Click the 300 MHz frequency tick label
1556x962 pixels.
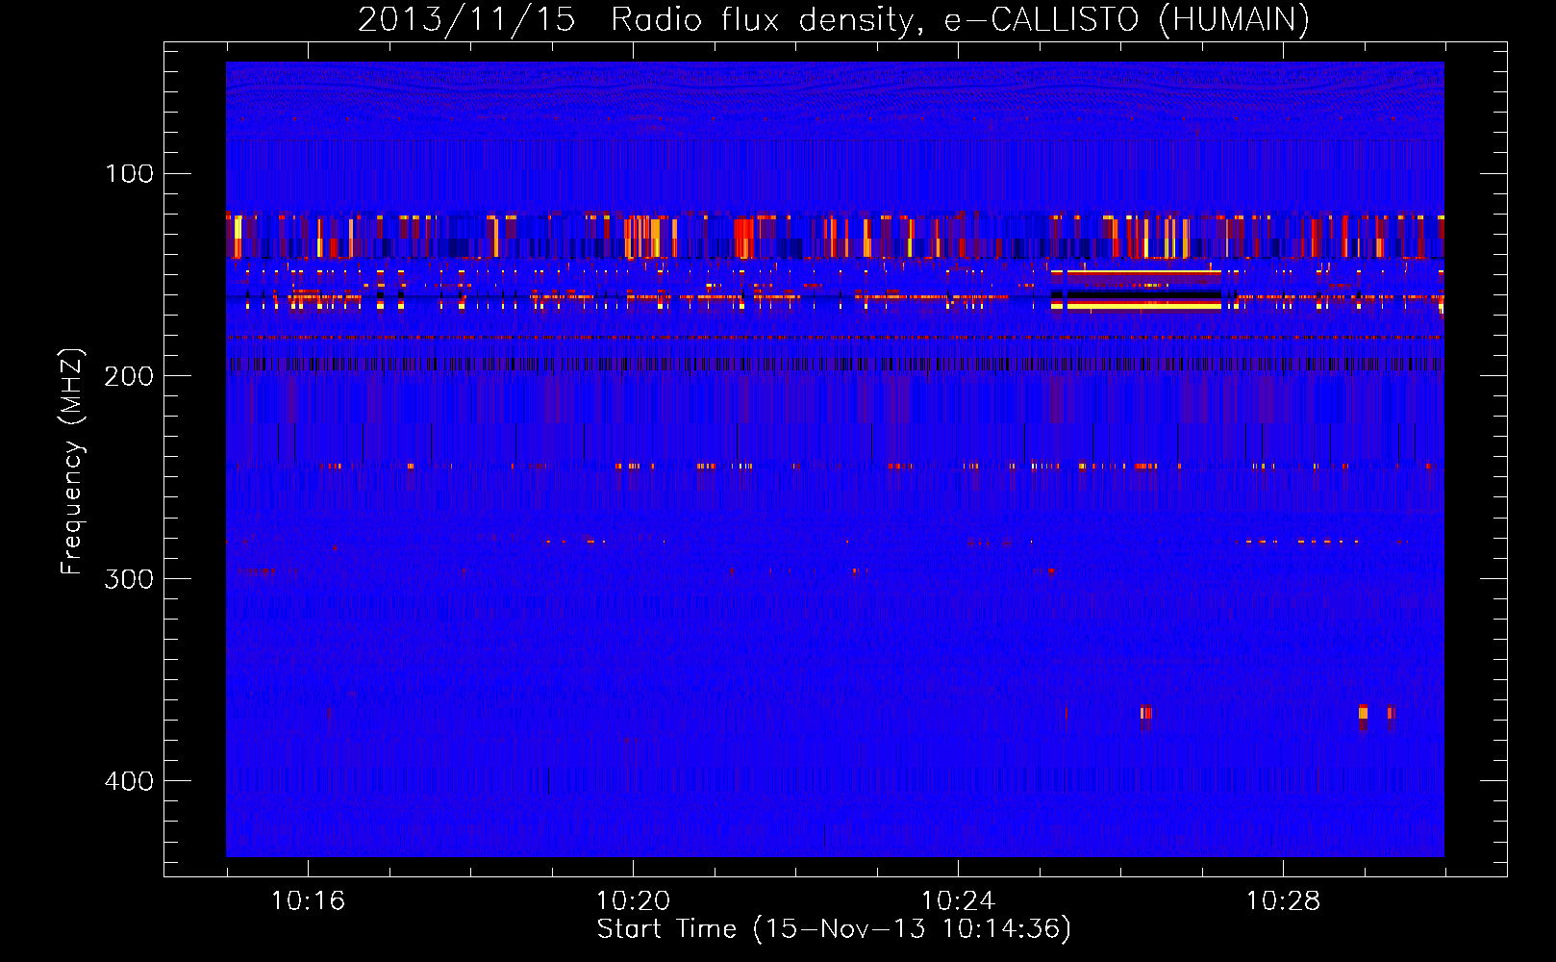coord(129,578)
